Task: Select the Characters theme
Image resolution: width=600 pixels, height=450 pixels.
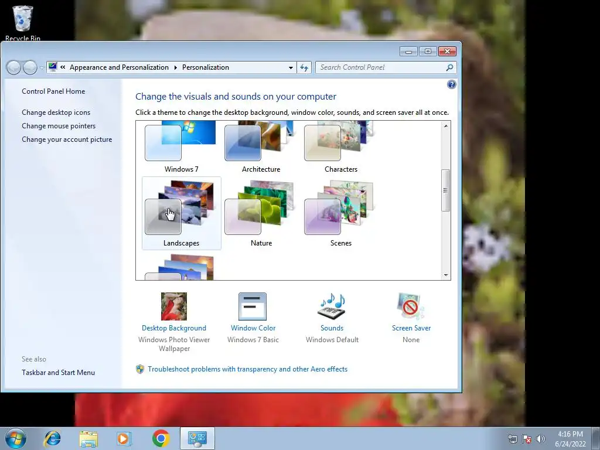Action: (340, 148)
